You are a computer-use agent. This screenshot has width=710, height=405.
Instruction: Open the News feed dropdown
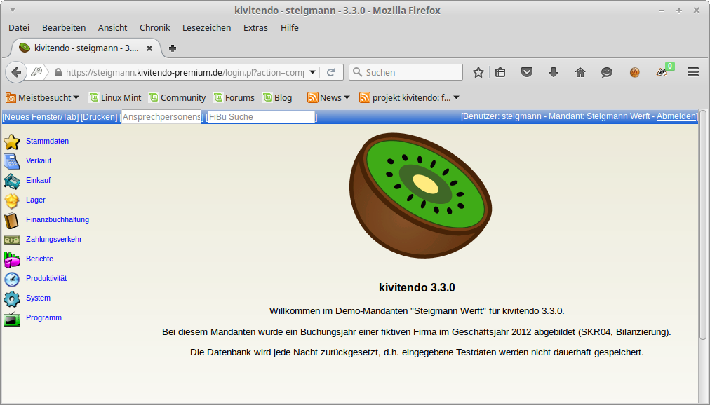326,97
